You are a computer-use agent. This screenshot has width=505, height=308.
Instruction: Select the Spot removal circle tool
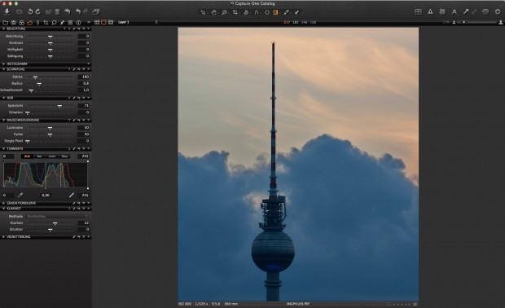(x=267, y=12)
